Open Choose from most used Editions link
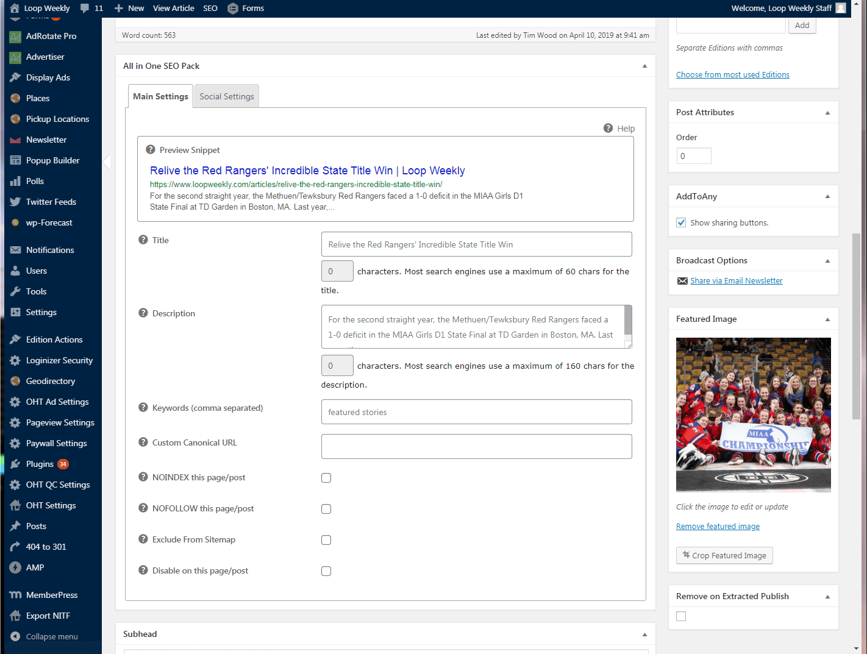 point(733,74)
